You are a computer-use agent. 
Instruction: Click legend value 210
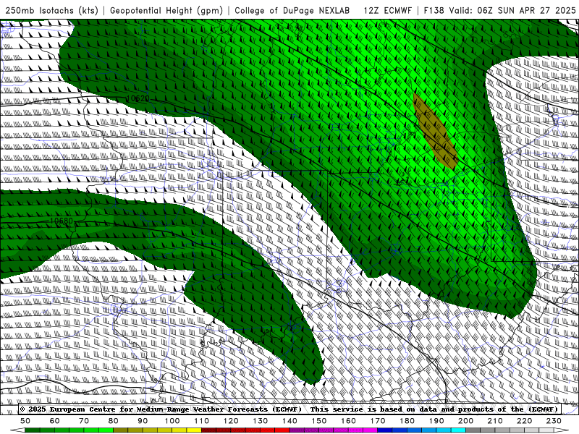[x=495, y=421]
